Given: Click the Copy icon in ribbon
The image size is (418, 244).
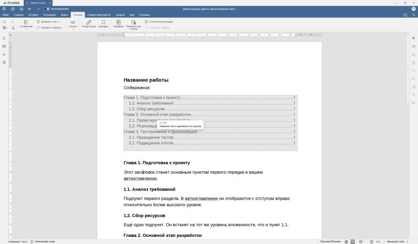Looking at the screenshot, I should (x=4, y=22).
